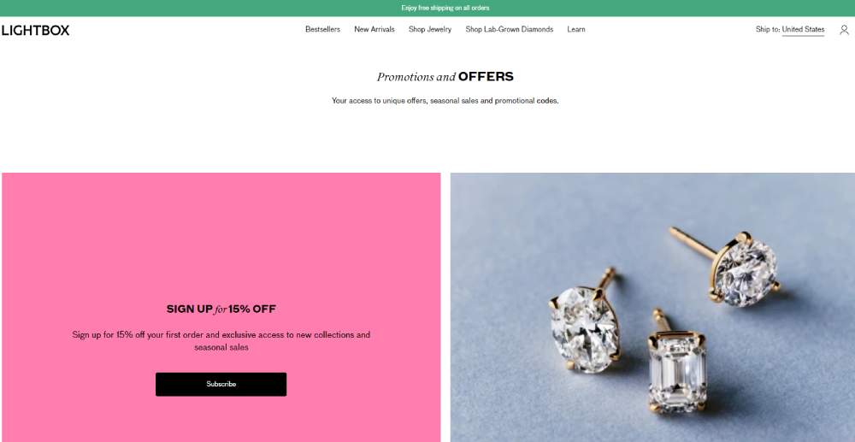Change the United States shipping country

coord(803,29)
